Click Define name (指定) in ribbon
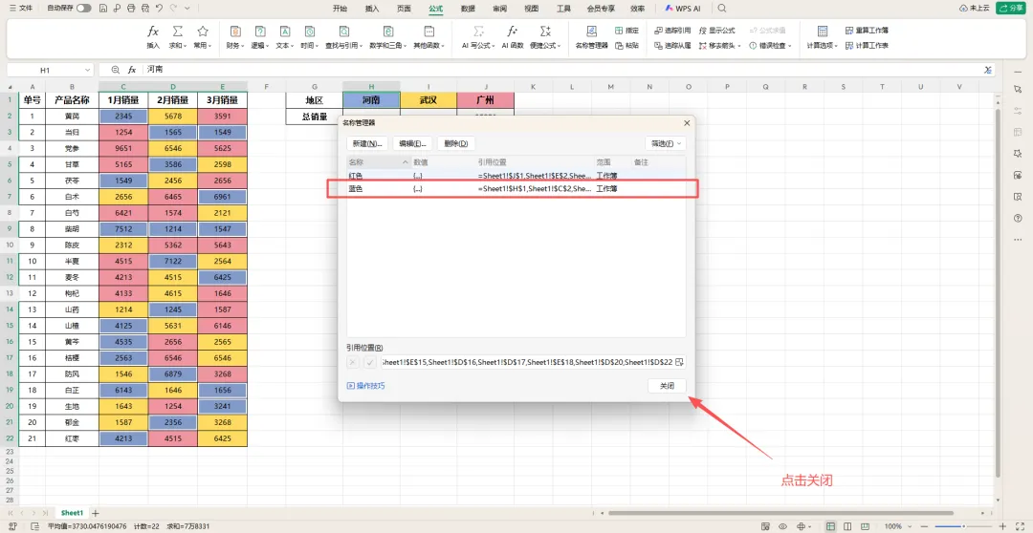The width and height of the screenshot is (1033, 533). coord(626,31)
